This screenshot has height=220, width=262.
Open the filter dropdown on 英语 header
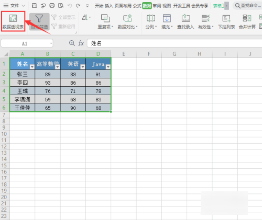83,67
